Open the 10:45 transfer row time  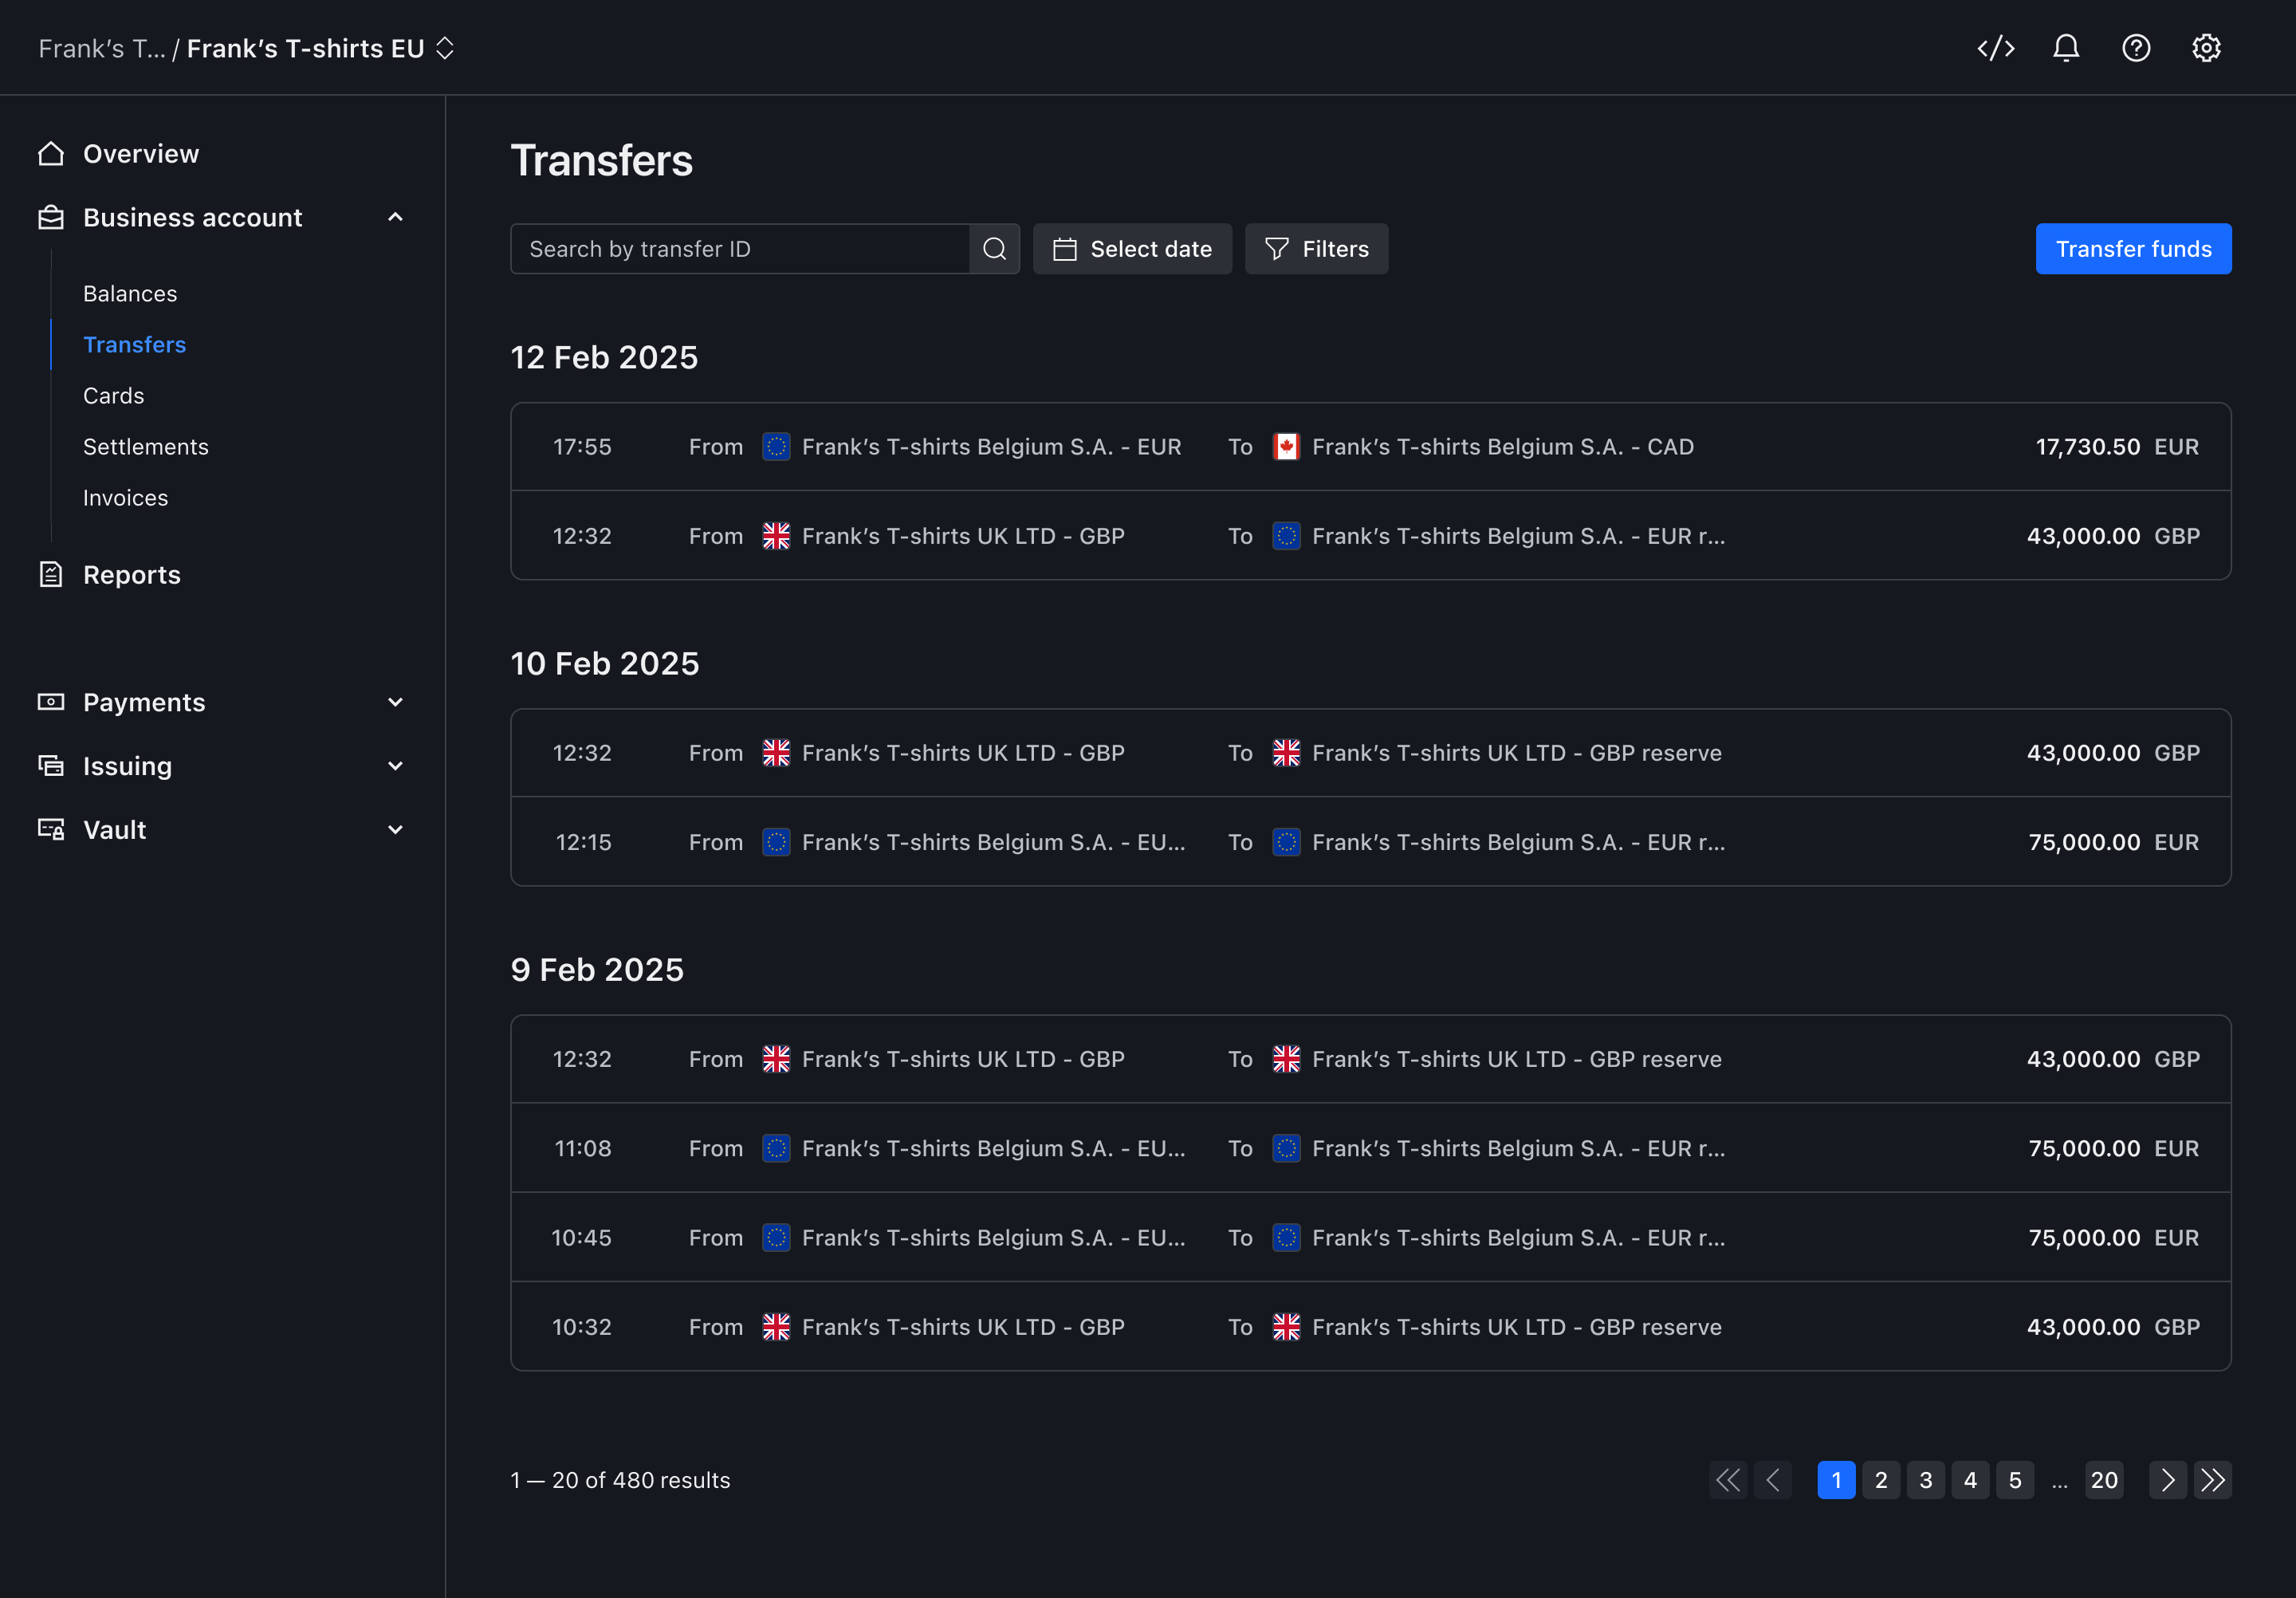tap(581, 1238)
